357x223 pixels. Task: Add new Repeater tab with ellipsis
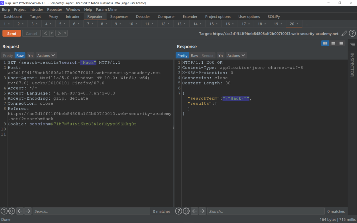coord(307,24)
